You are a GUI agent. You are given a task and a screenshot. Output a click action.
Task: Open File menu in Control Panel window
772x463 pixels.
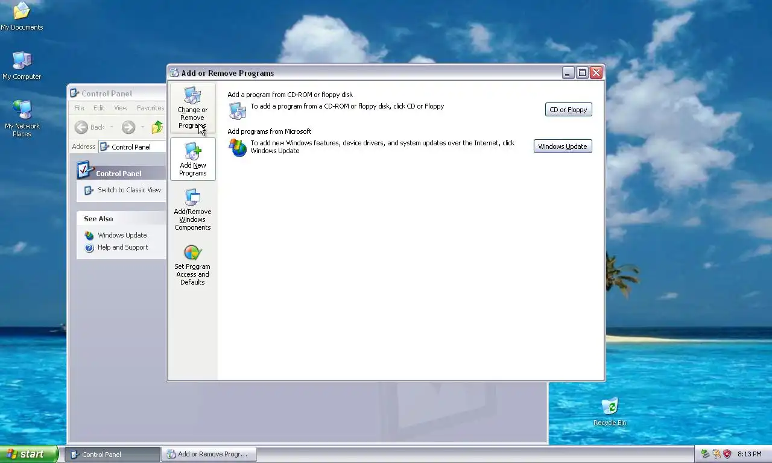[x=79, y=108]
